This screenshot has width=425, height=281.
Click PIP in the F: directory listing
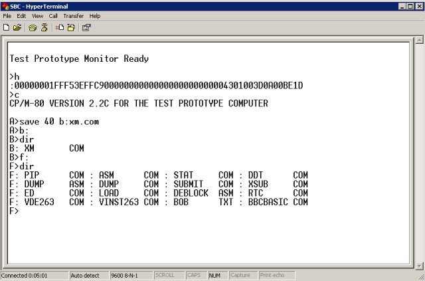pos(32,175)
